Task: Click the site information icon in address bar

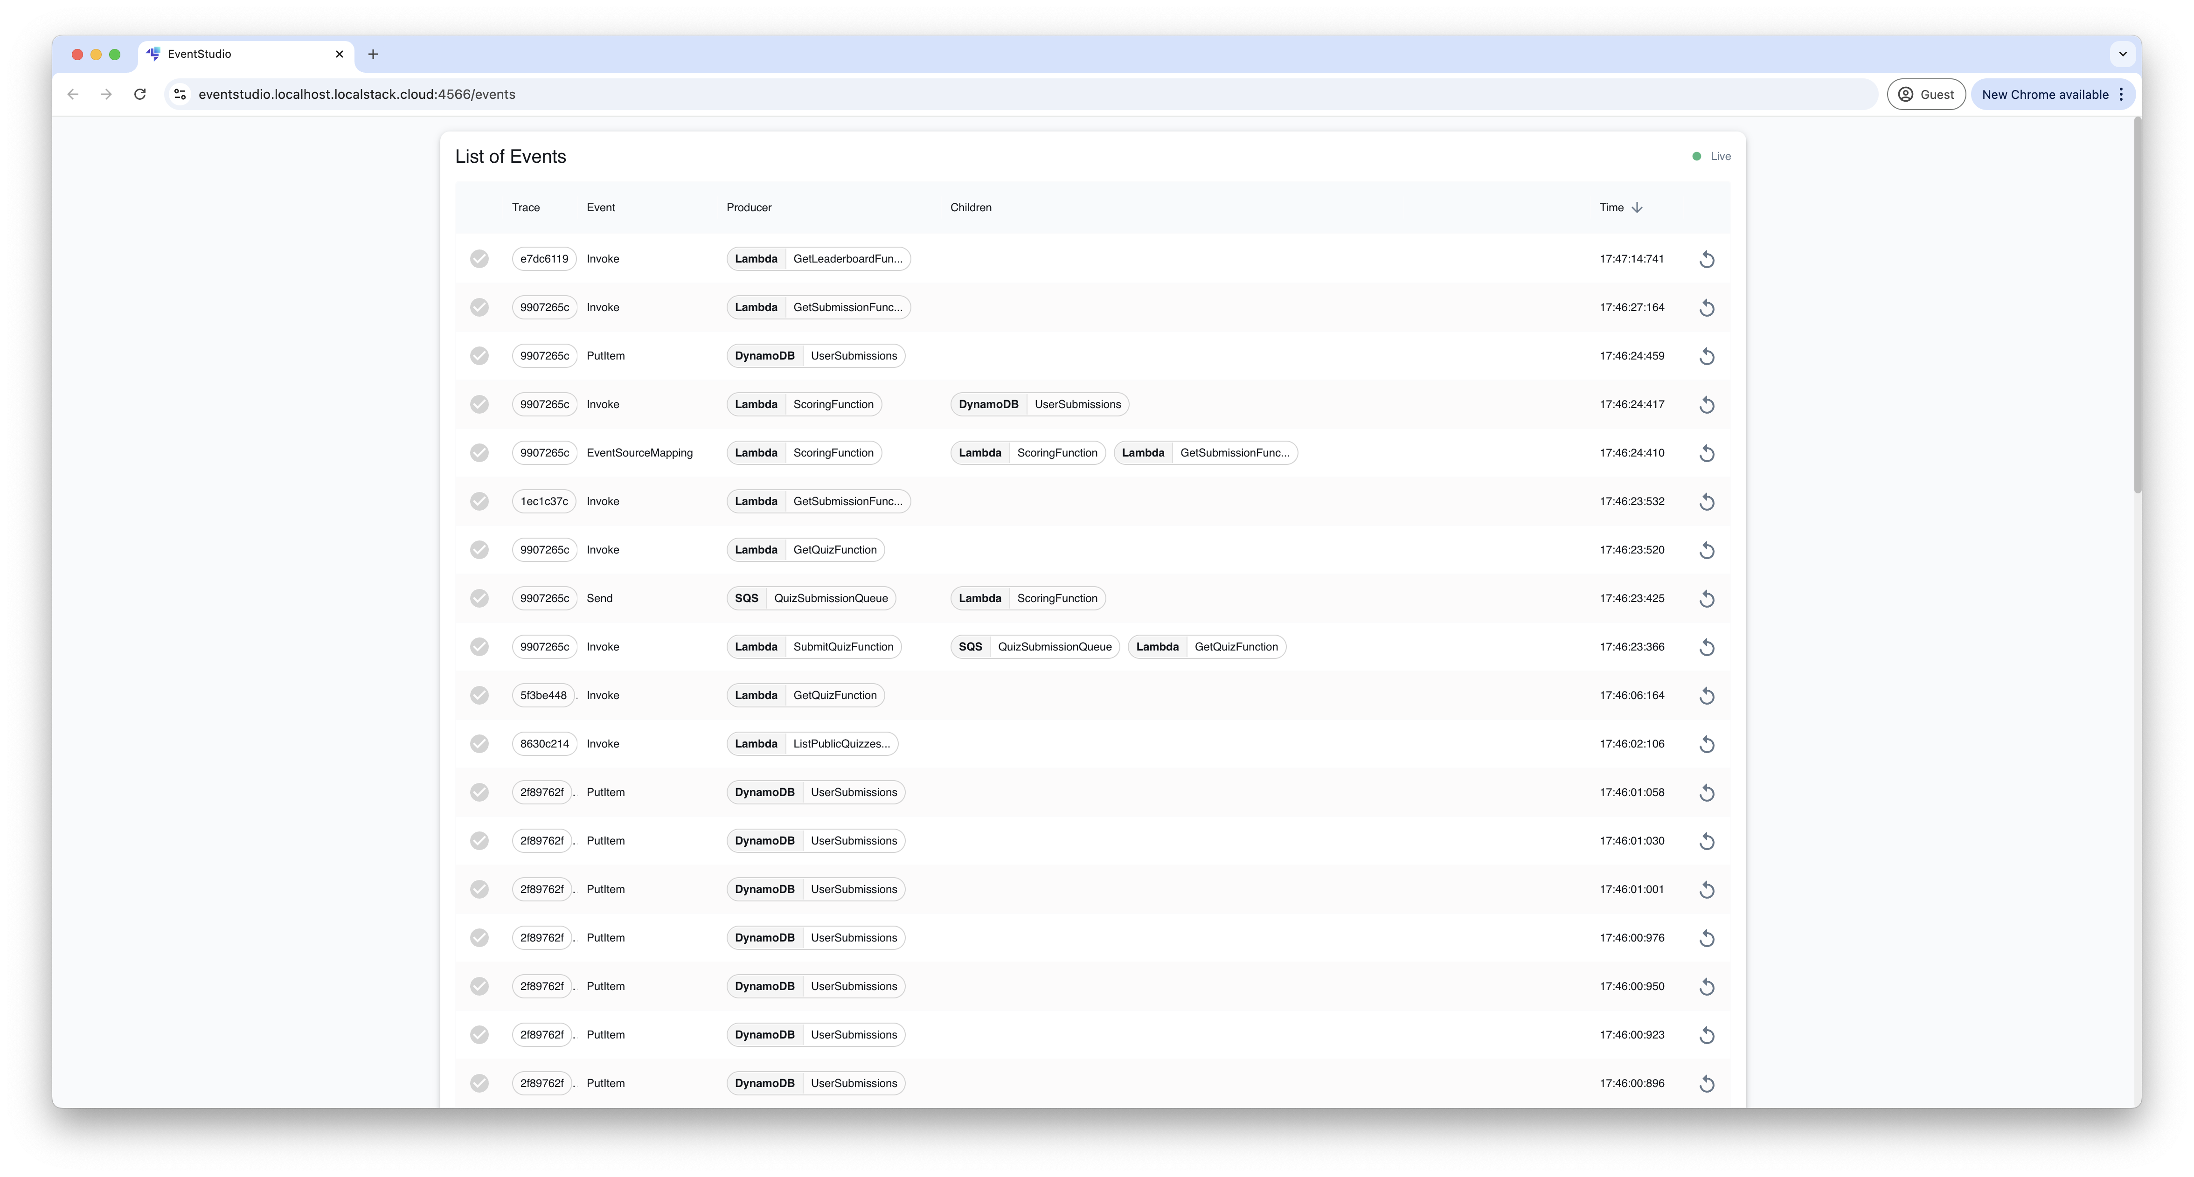Action: 180,94
